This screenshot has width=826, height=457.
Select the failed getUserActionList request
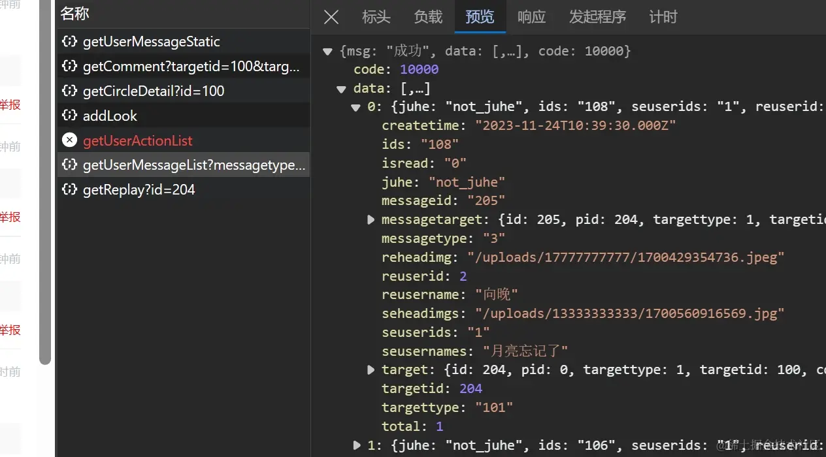point(184,141)
